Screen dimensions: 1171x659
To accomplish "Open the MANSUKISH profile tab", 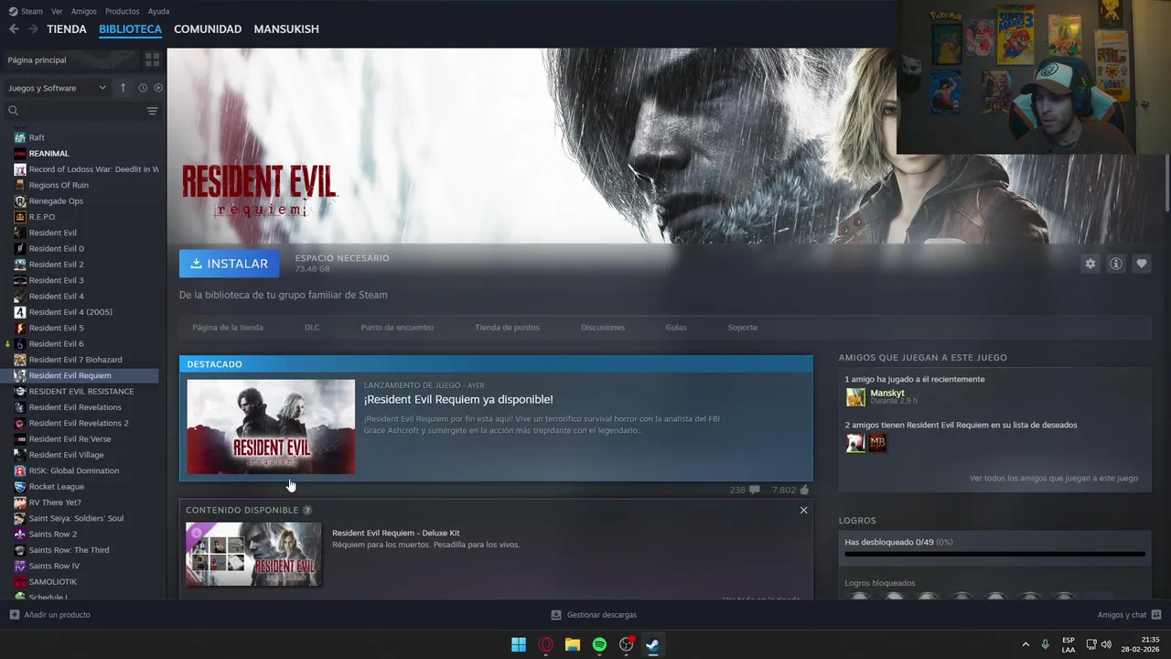I will [x=286, y=29].
